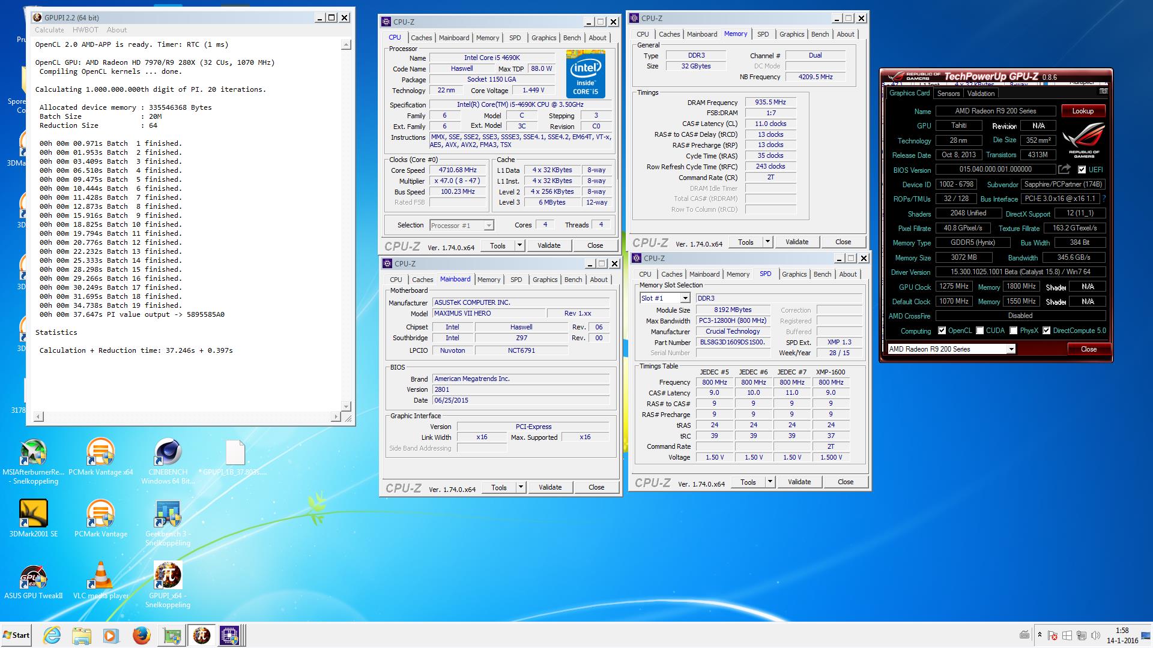Image resolution: width=1153 pixels, height=648 pixels.
Task: Toggle the CUDA checkbox in GPU-Z
Action: [x=979, y=331]
